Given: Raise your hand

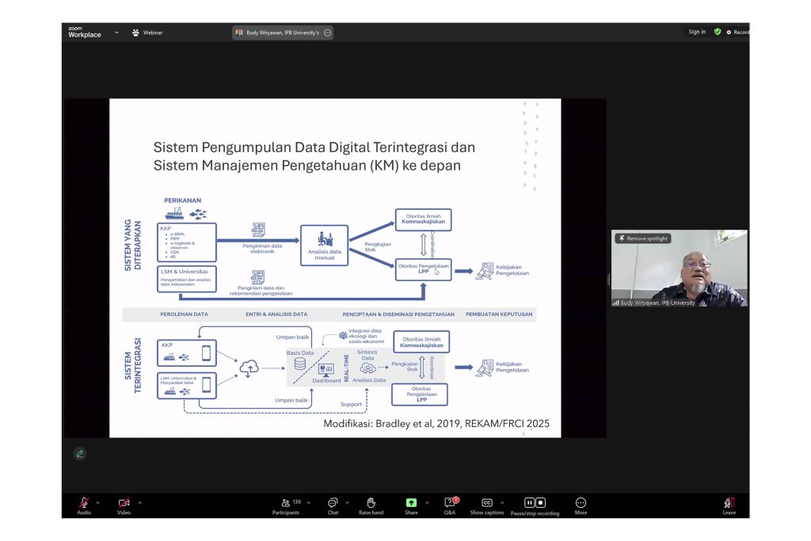Looking at the screenshot, I should (x=371, y=505).
